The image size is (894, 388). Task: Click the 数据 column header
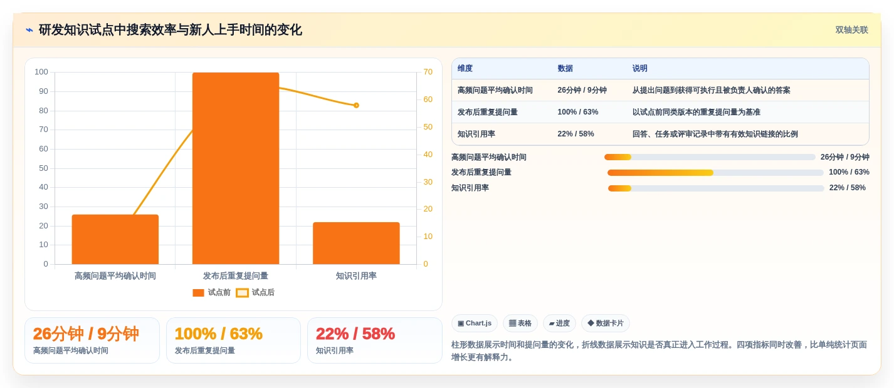(x=565, y=68)
